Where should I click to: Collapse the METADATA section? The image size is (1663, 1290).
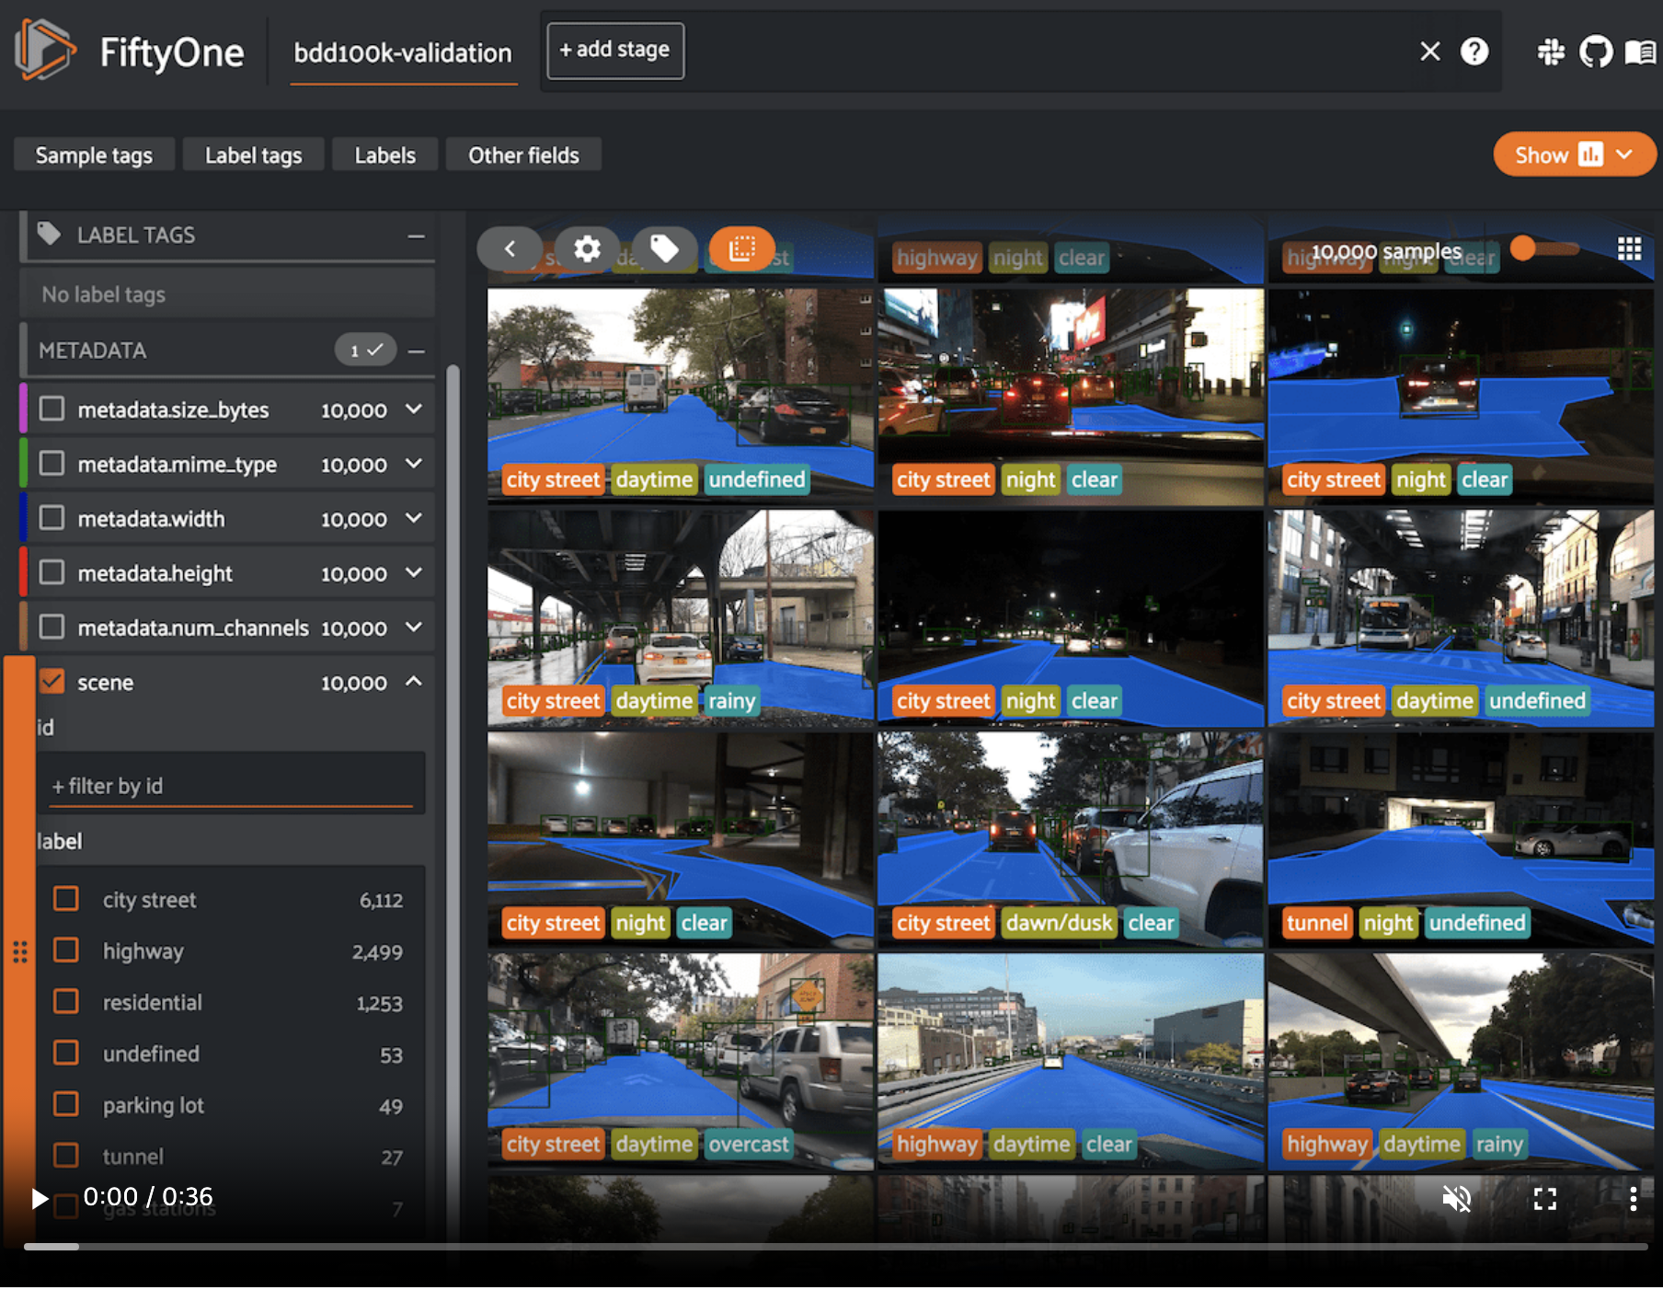[416, 351]
